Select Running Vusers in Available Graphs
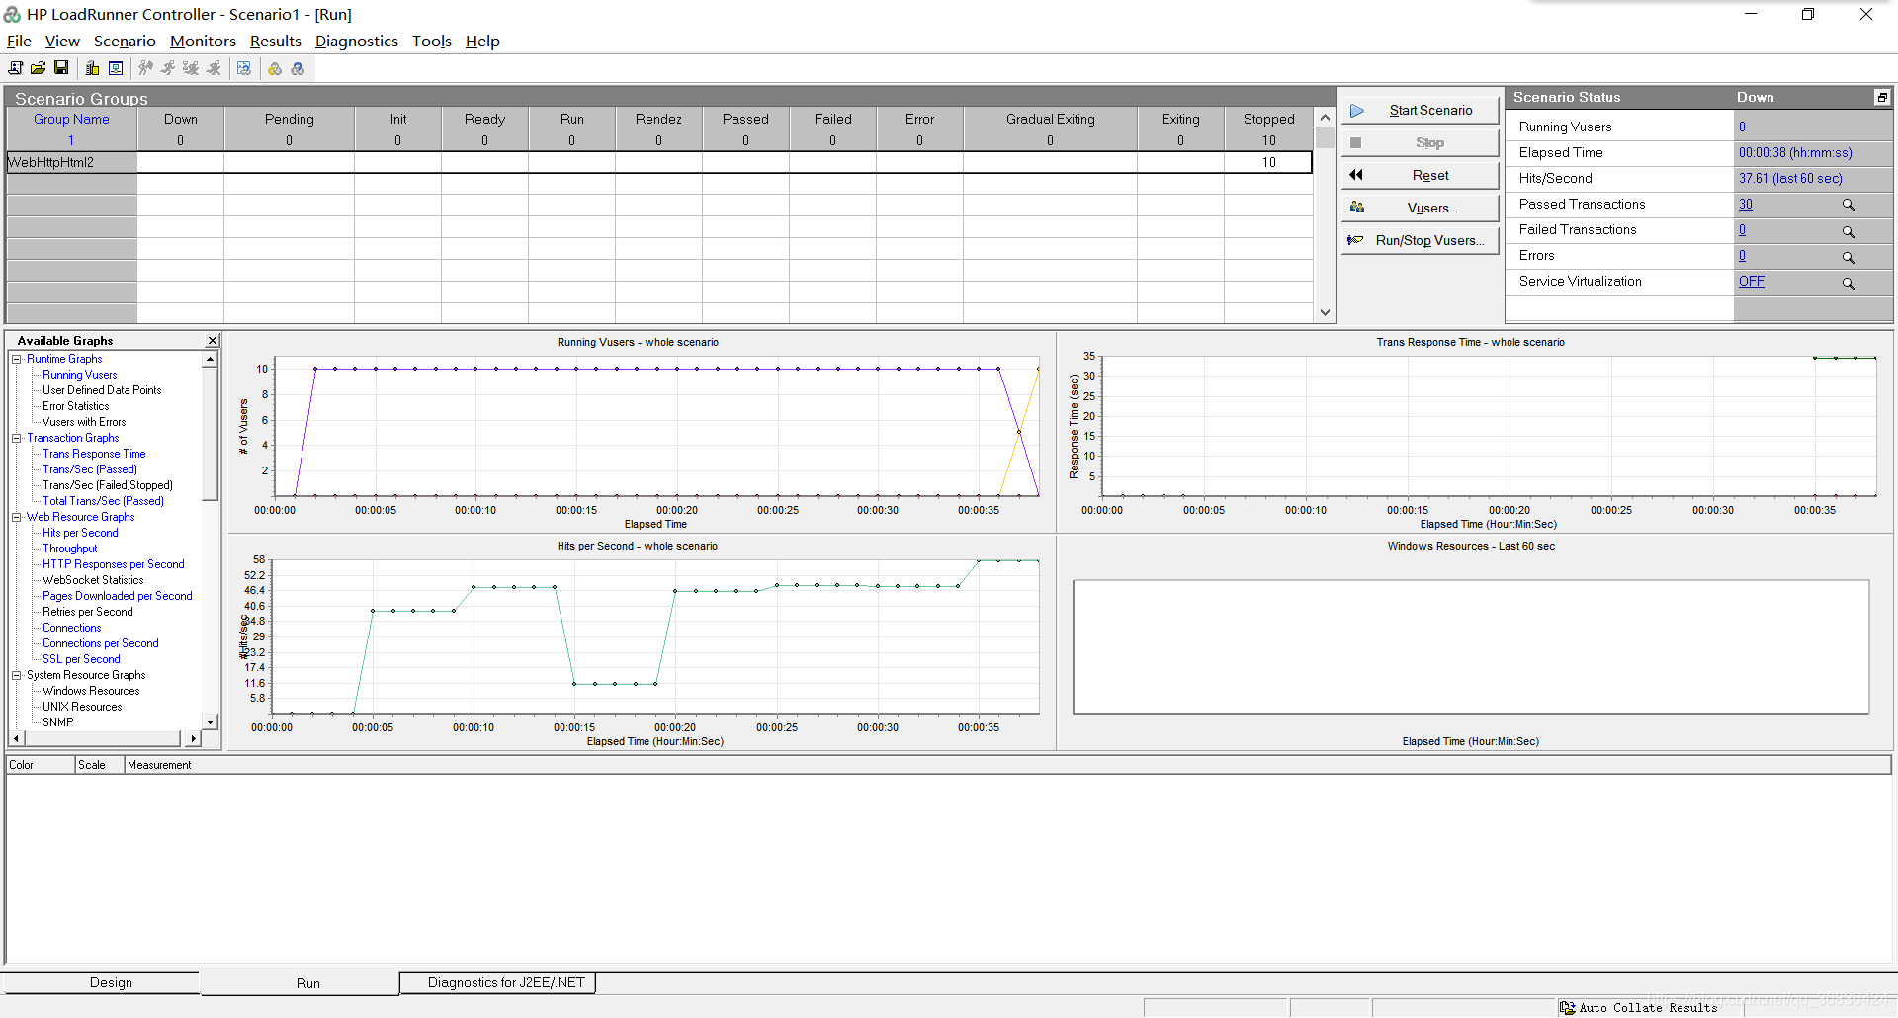This screenshot has width=1898, height=1018. (x=79, y=375)
